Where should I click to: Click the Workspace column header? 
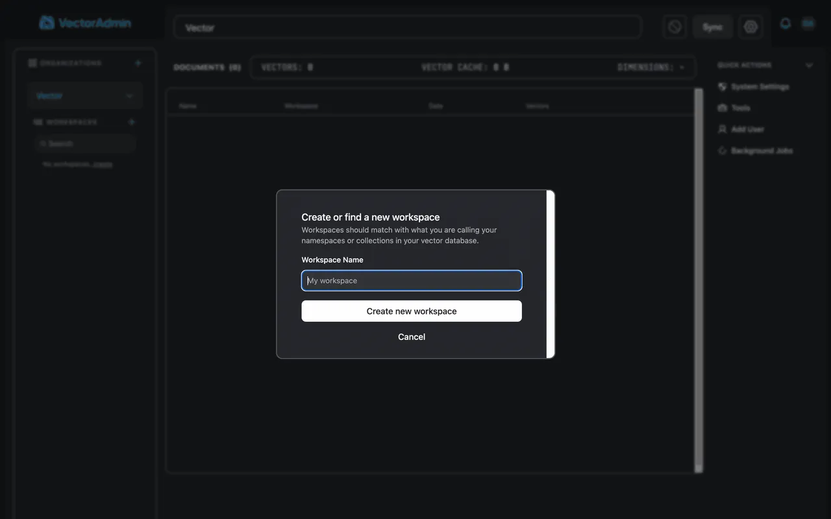[x=301, y=106]
